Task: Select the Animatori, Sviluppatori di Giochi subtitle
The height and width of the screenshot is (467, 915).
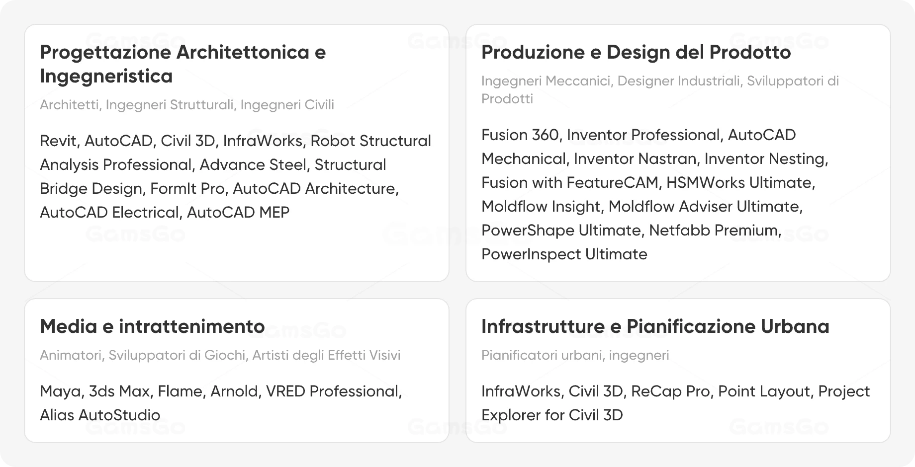Action: [x=220, y=355]
